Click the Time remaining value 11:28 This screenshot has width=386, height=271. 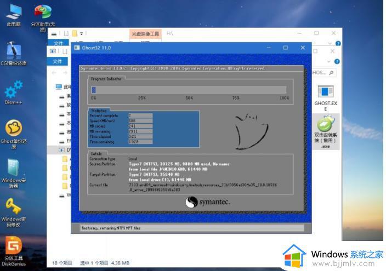click(140, 142)
